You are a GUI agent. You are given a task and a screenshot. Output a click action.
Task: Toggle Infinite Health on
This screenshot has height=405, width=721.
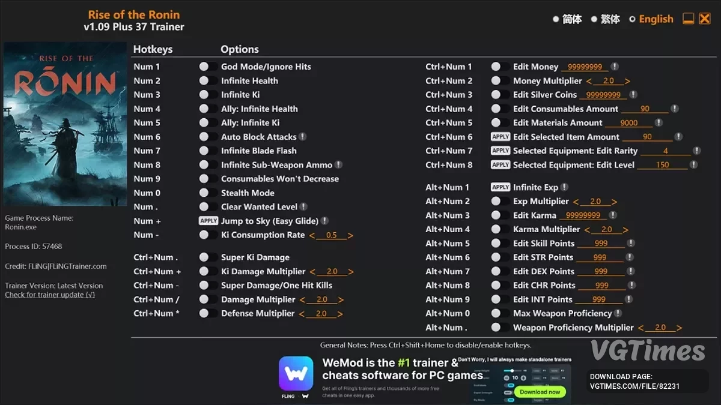(208, 80)
